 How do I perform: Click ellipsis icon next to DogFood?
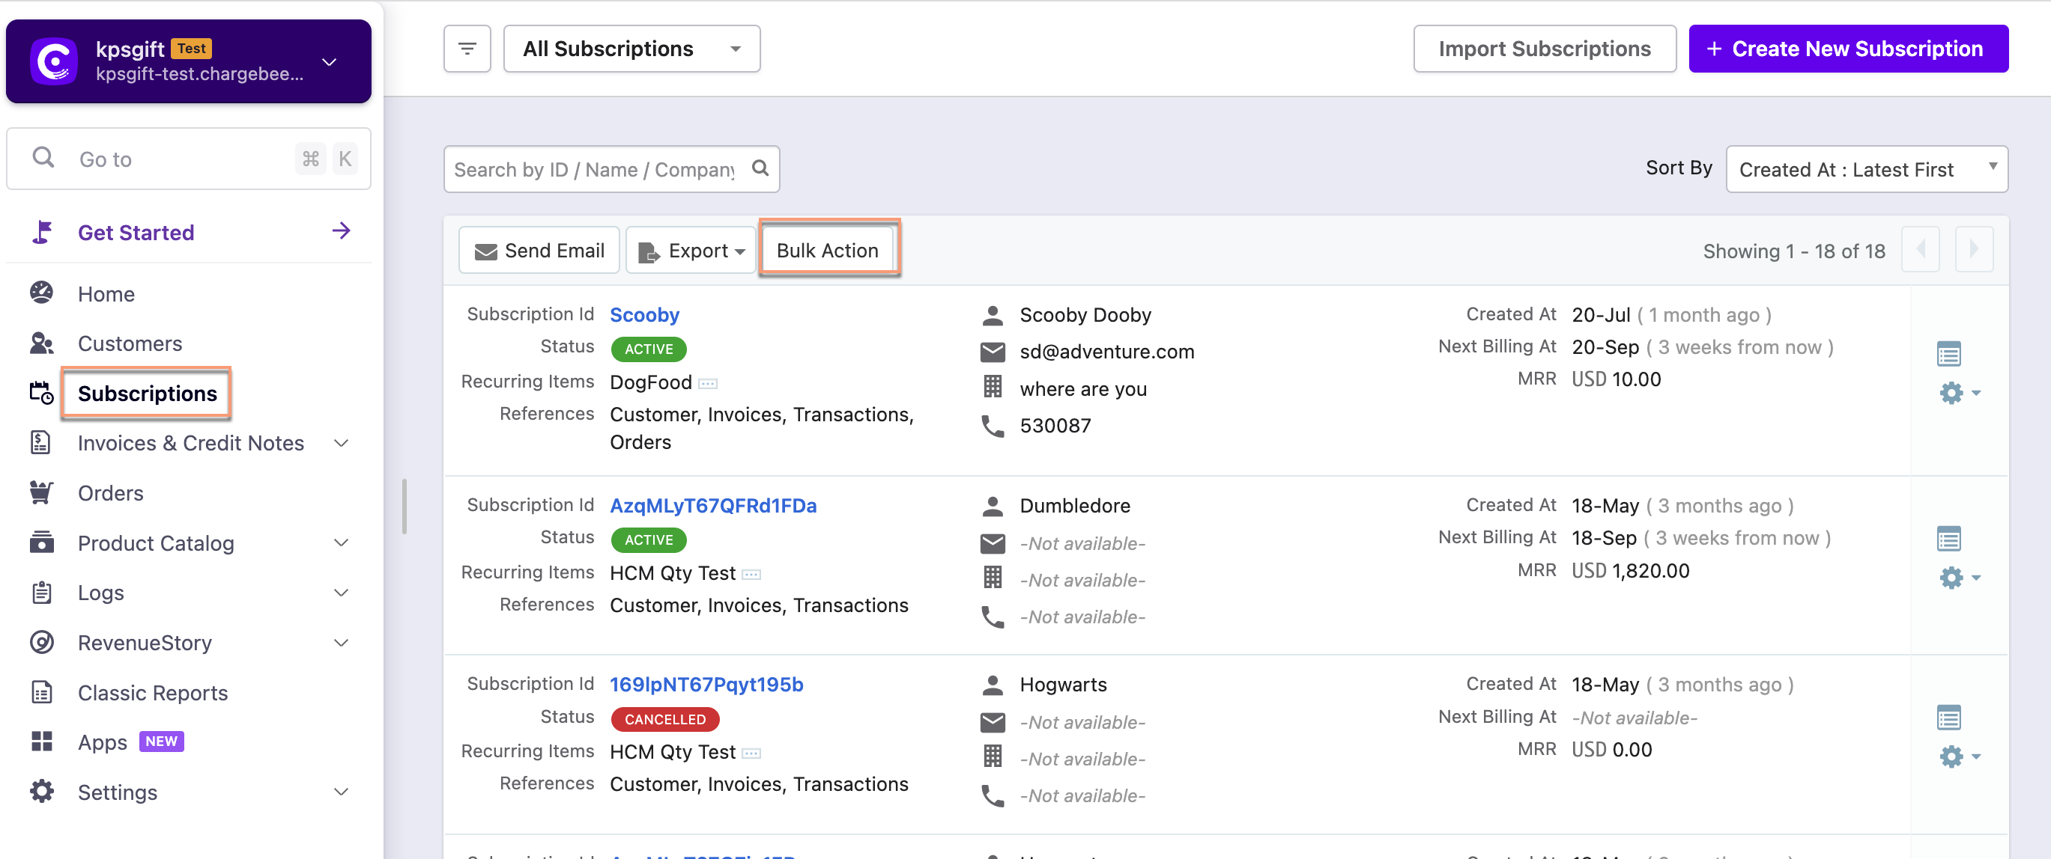(707, 384)
